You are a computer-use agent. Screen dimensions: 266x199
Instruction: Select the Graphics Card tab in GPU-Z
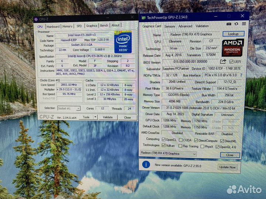pyautogui.click(x=151, y=26)
